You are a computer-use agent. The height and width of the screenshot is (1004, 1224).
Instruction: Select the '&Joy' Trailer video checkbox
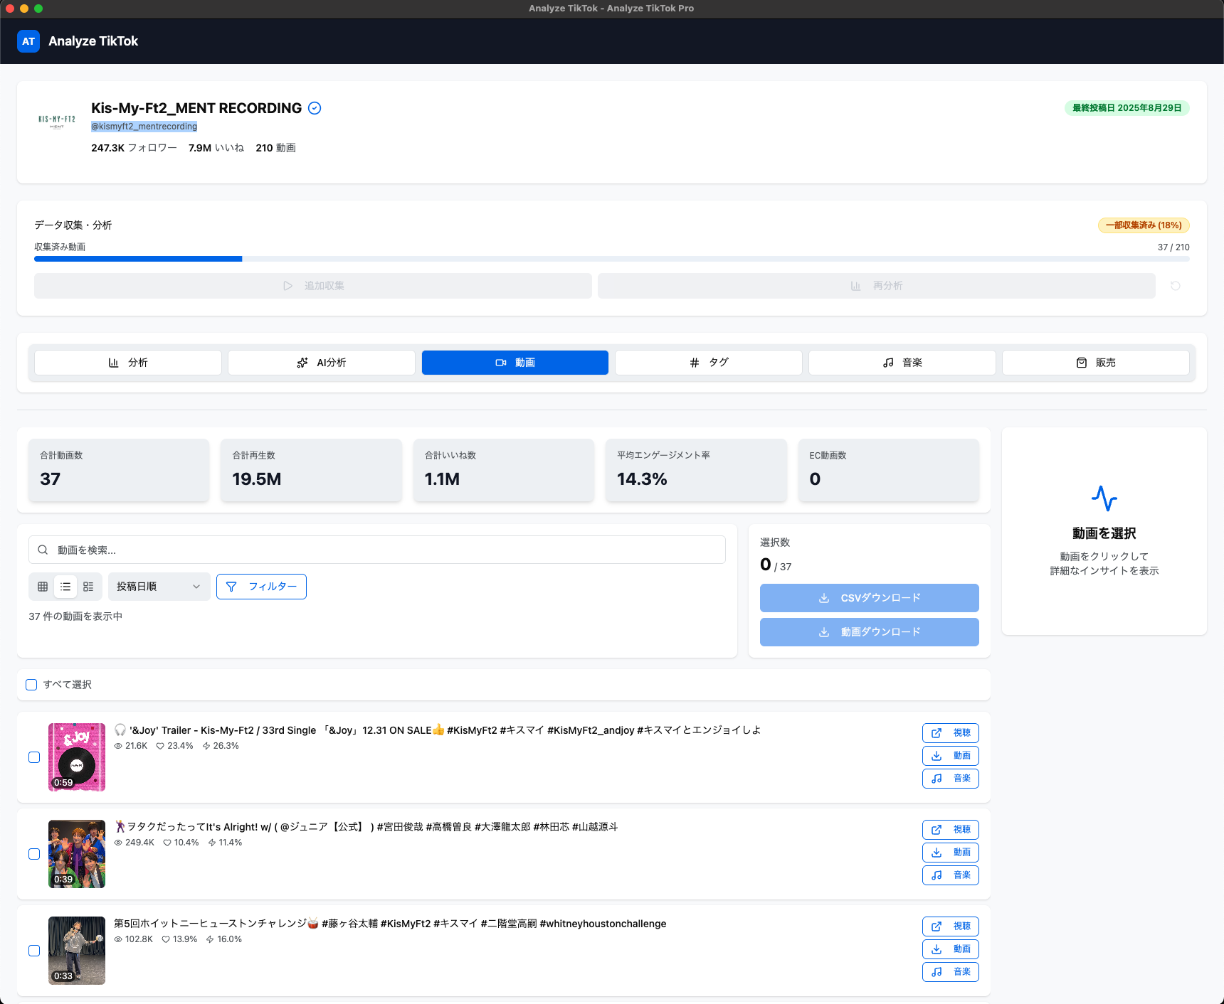point(33,757)
